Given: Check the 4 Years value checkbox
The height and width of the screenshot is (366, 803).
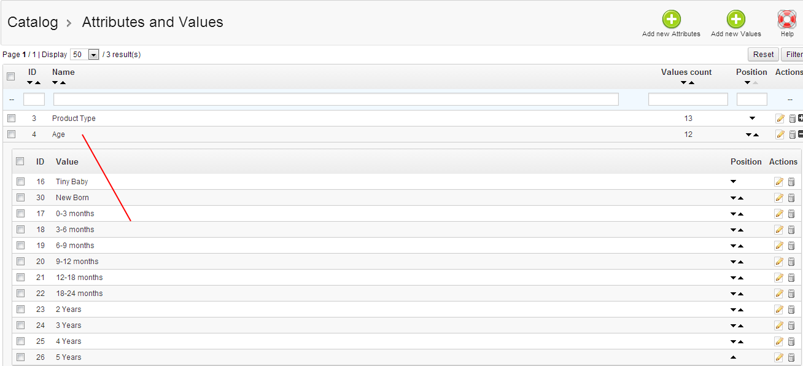Looking at the screenshot, I should point(20,341).
